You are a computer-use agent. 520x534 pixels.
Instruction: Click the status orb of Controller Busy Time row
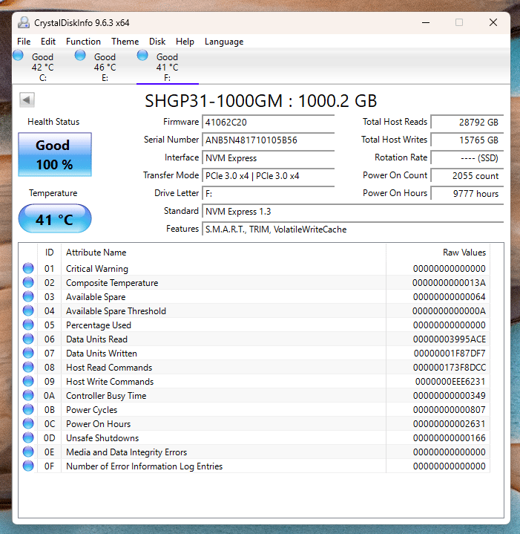pos(28,395)
